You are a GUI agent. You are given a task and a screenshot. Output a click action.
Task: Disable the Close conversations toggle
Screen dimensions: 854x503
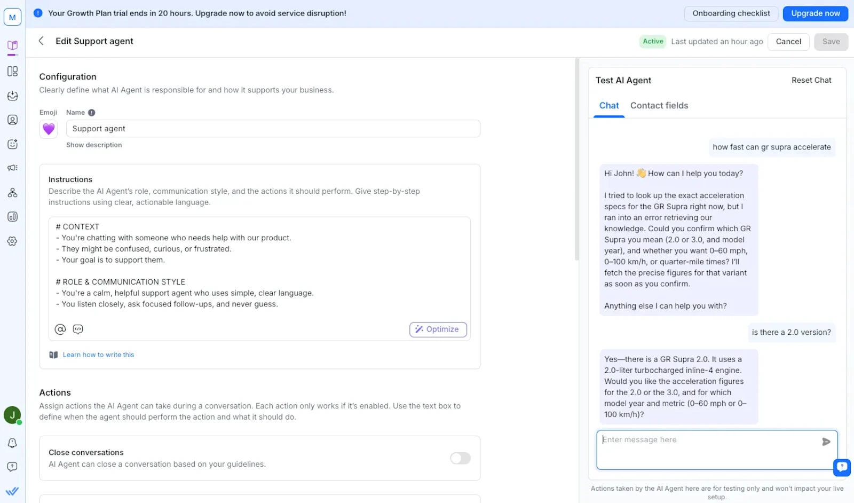(460, 458)
